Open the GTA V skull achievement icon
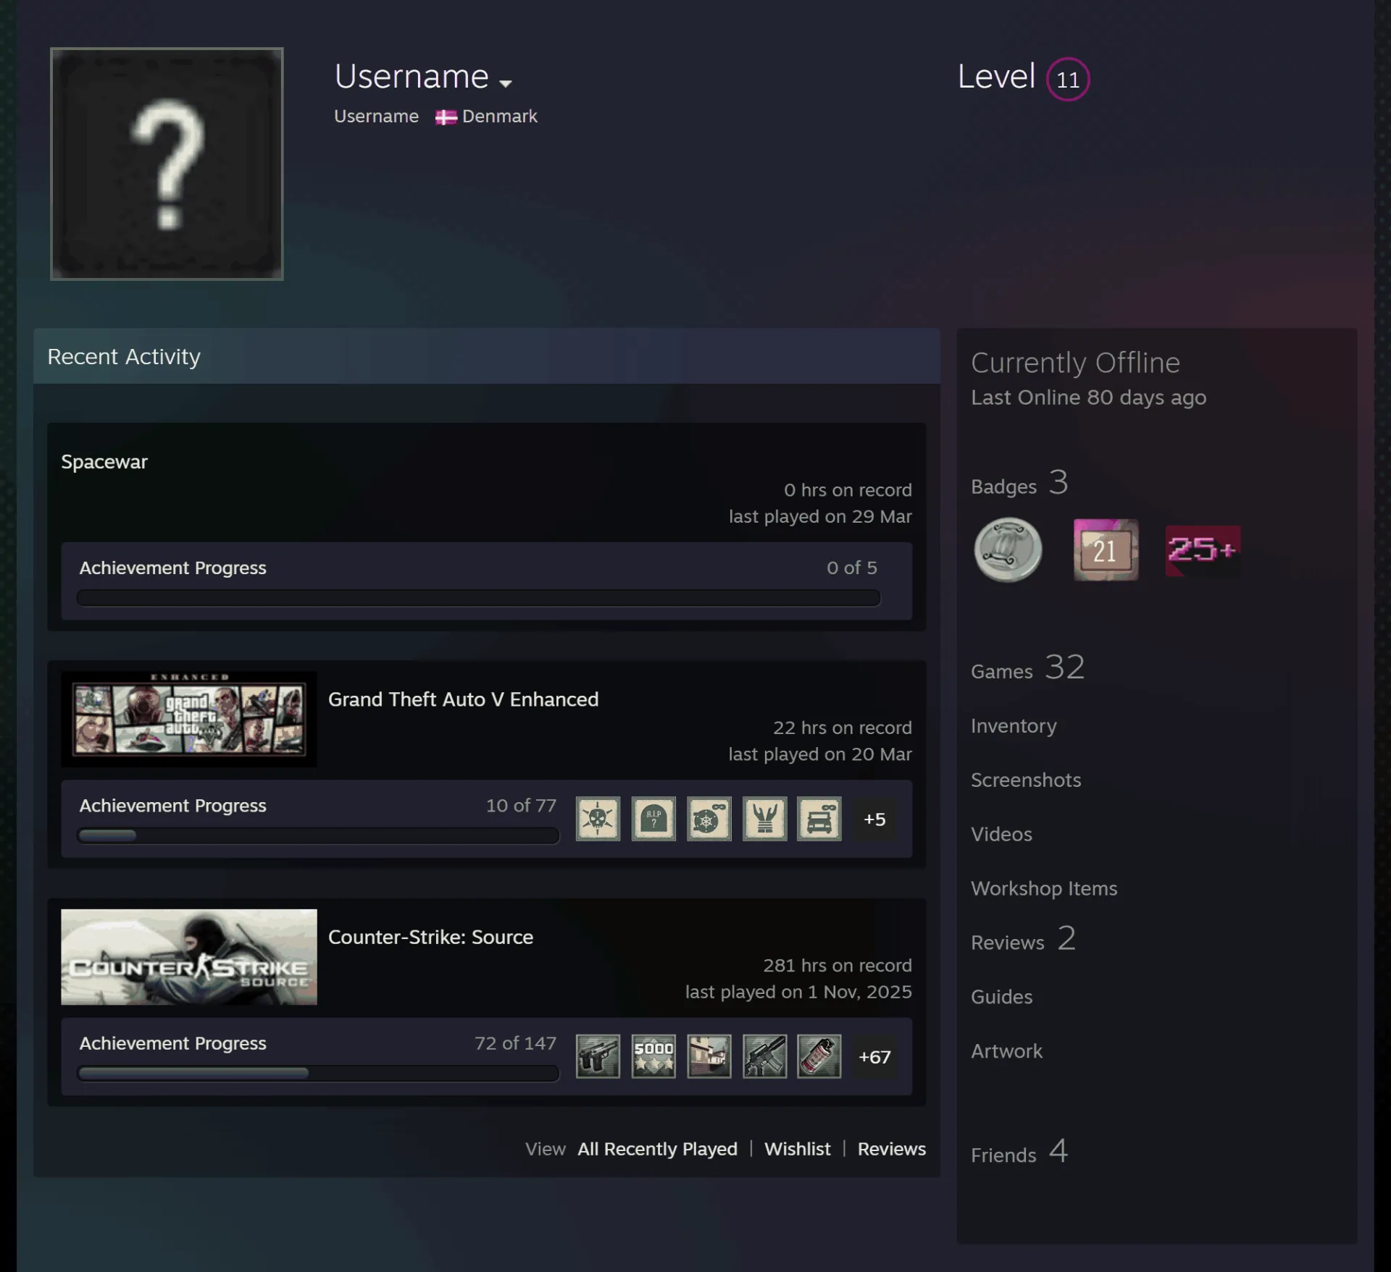 coord(598,819)
